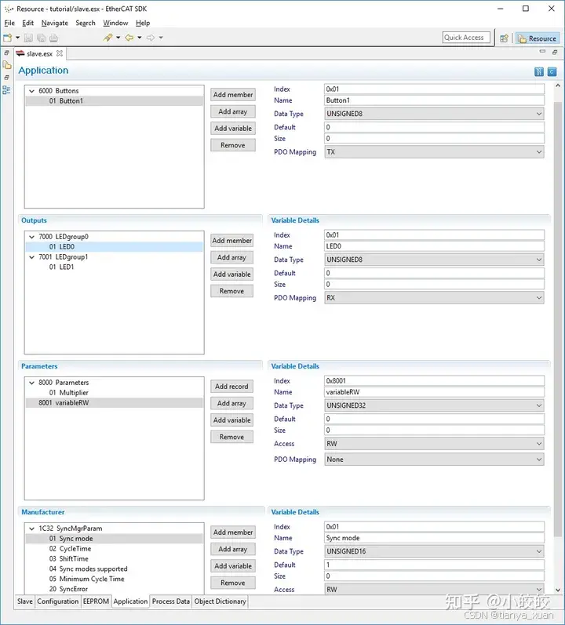Screen dimensions: 565x625
Task: Open the New wizard dropdown arrow
Action: 17,38
